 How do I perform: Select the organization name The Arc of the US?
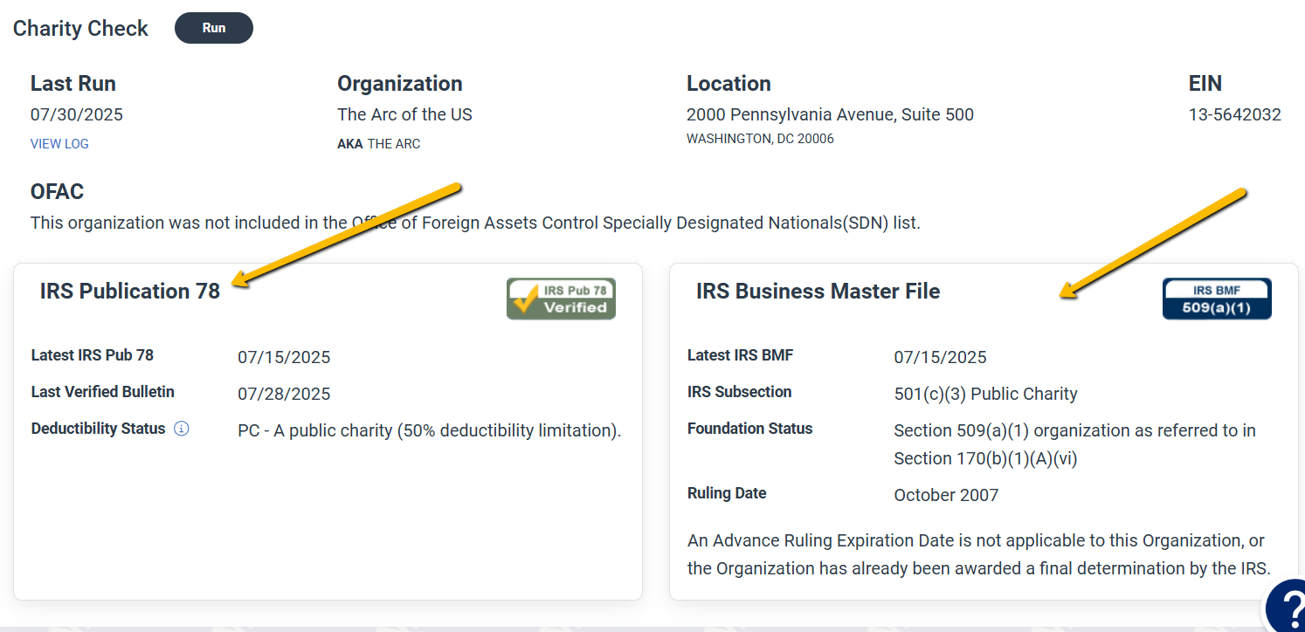point(404,114)
